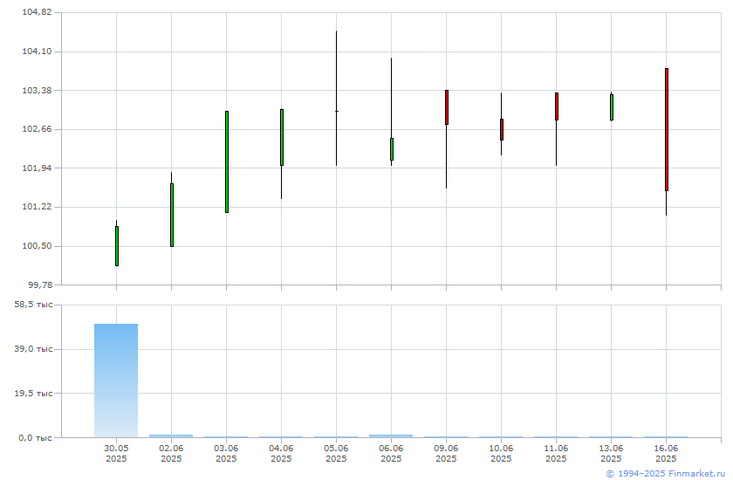Click the 100,50 price axis label

click(x=37, y=246)
